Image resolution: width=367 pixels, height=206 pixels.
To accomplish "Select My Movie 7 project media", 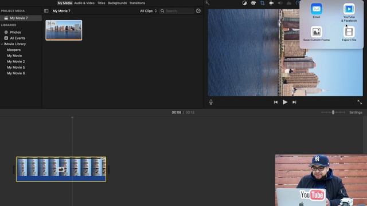I will (21, 18).
